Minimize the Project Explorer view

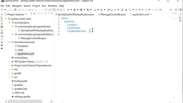click(49, 13)
